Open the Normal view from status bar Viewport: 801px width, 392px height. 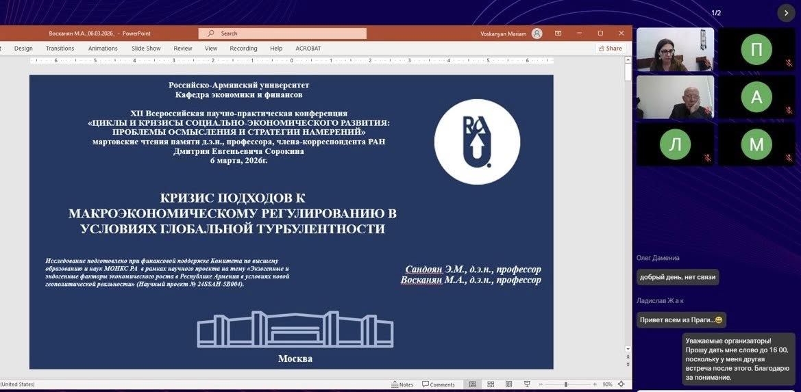coord(473,384)
